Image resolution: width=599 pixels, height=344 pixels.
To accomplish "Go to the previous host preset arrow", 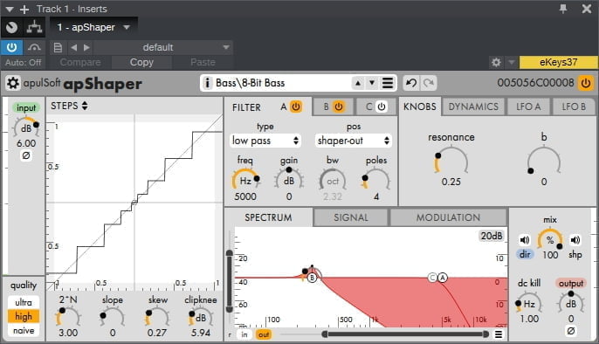I will click(73, 47).
